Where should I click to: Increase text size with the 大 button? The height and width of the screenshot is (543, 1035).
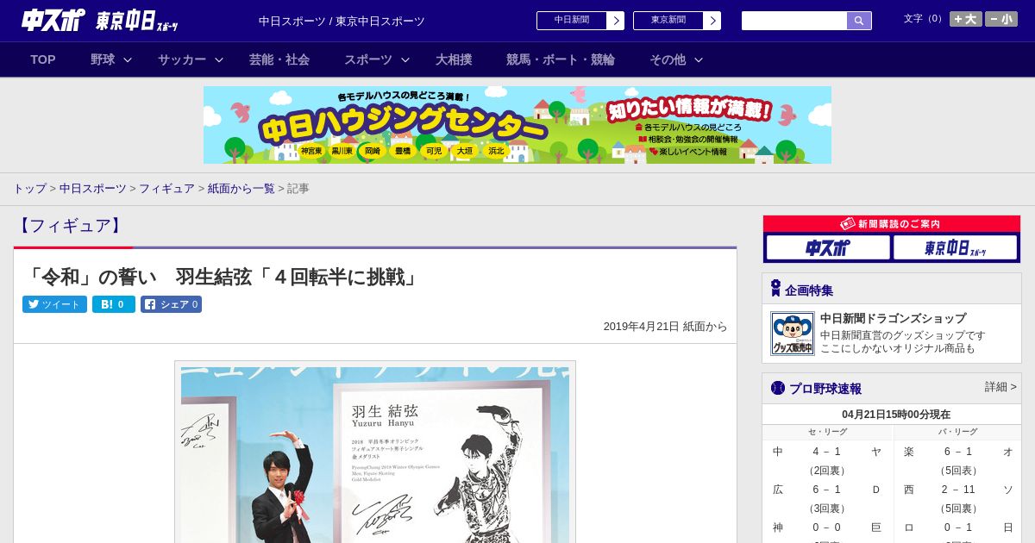click(x=966, y=19)
